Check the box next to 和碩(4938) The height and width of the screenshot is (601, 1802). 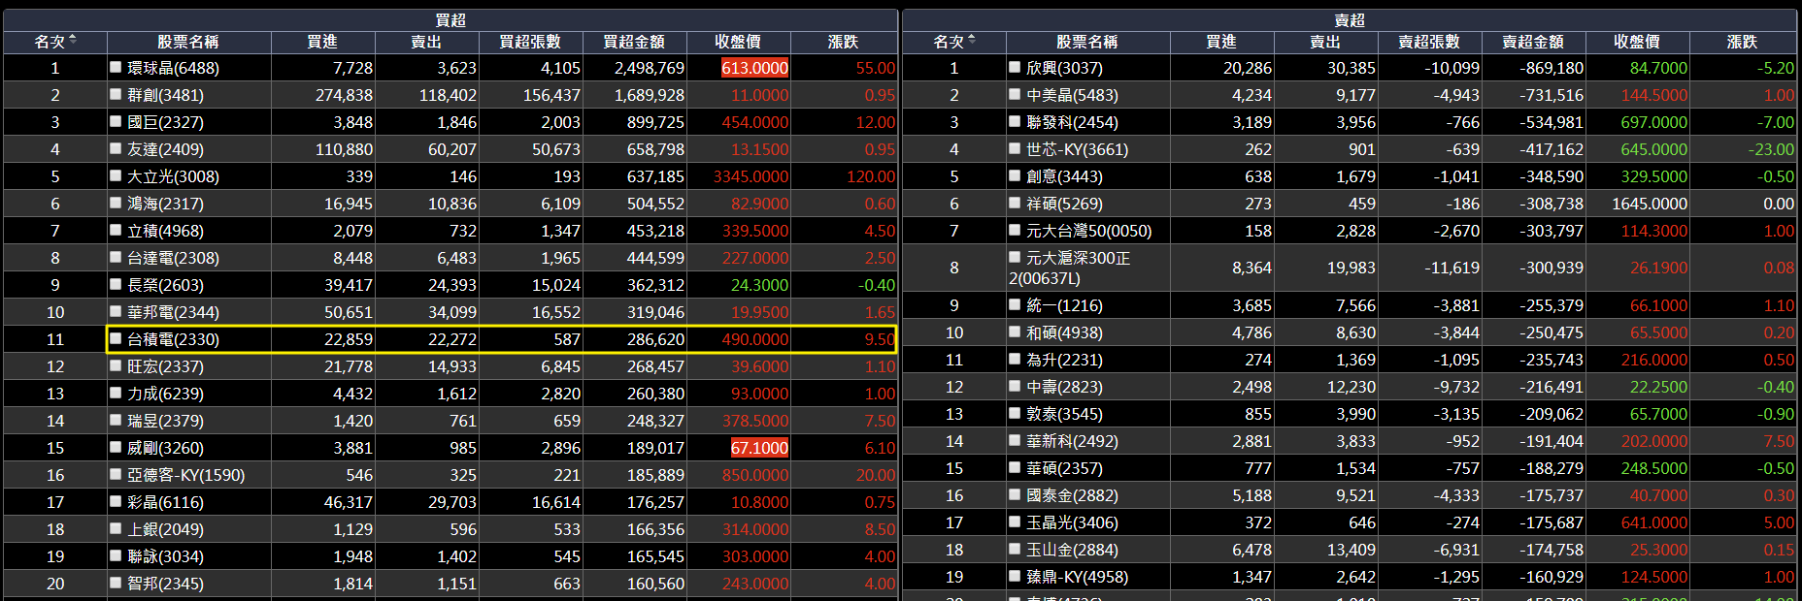(1015, 332)
